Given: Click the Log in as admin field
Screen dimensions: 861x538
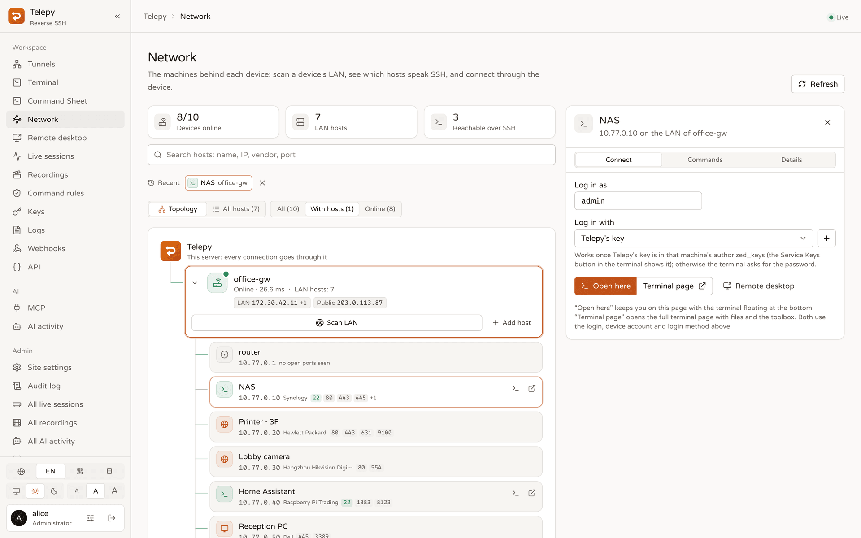Looking at the screenshot, I should (638, 201).
